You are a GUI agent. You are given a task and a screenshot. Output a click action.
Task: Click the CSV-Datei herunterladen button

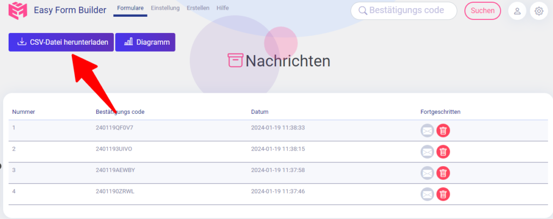(x=62, y=42)
